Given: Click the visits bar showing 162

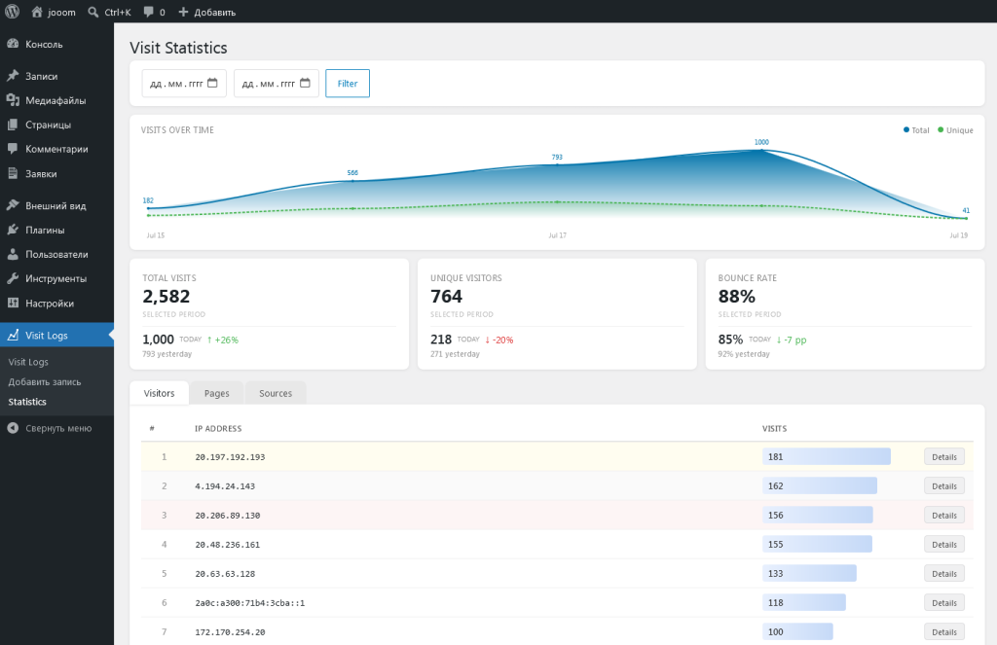Looking at the screenshot, I should coord(820,486).
